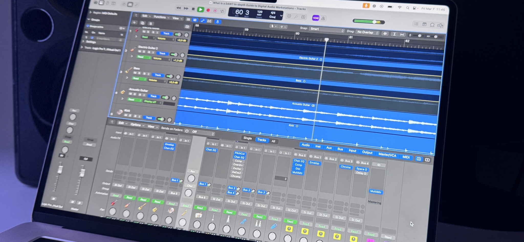Open the Drag No Overlap dropdown
Screen dimensions: 524x242
pyautogui.click(x=368, y=32)
